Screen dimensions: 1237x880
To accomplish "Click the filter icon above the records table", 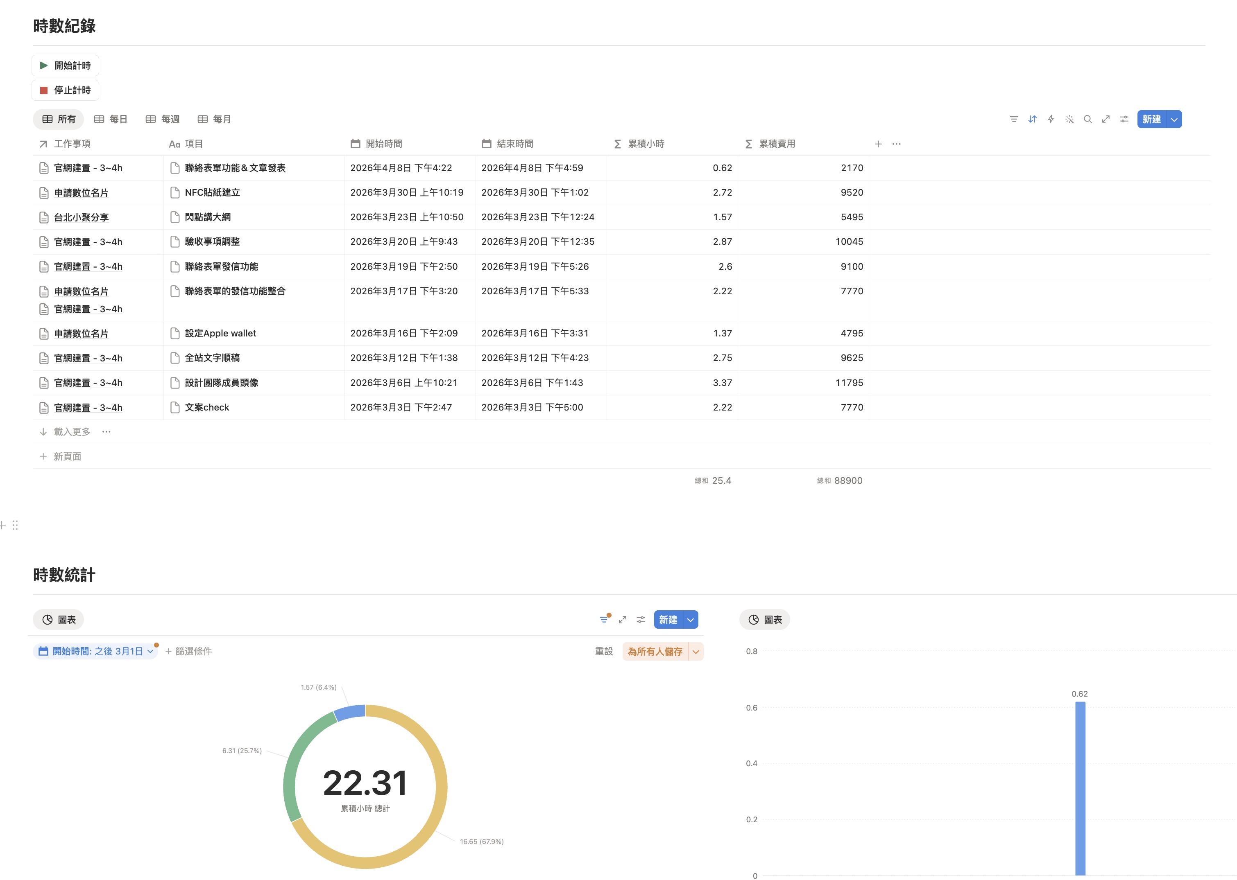I will coord(1014,119).
